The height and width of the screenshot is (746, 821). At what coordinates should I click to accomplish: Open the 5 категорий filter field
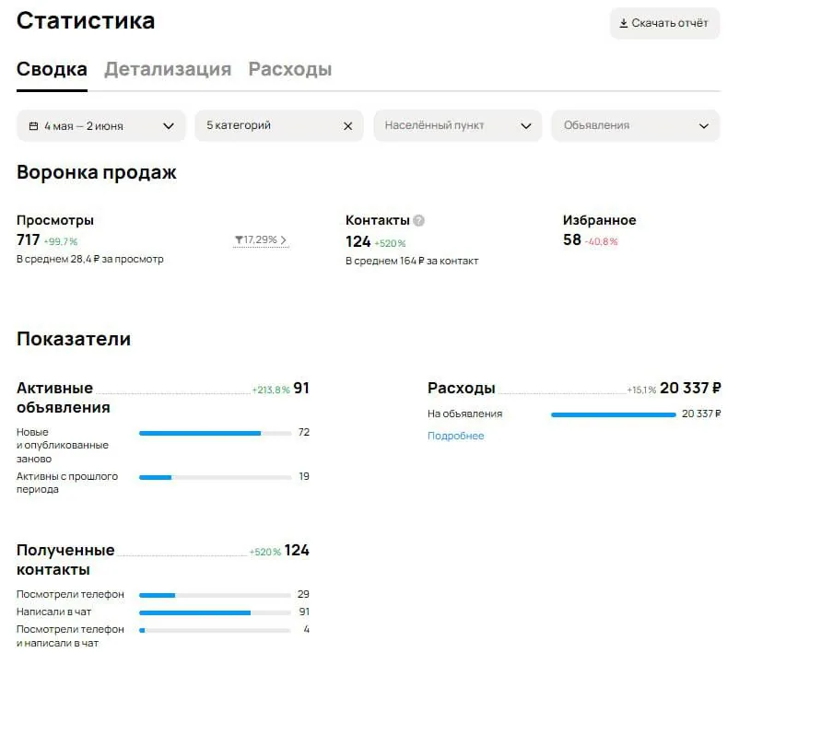[279, 125]
